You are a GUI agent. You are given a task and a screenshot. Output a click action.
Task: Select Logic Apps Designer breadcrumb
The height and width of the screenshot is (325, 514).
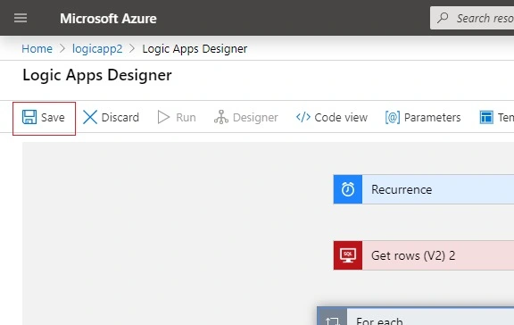pos(195,49)
